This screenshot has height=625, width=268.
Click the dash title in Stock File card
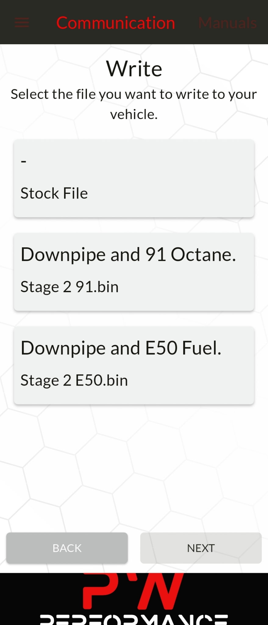[x=23, y=161]
